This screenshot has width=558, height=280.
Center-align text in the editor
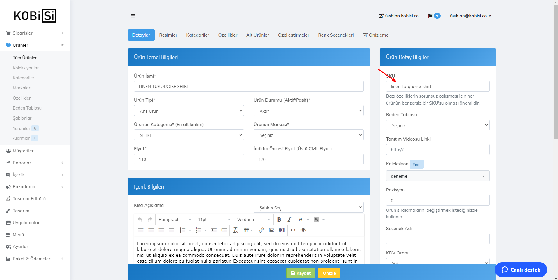151,230
